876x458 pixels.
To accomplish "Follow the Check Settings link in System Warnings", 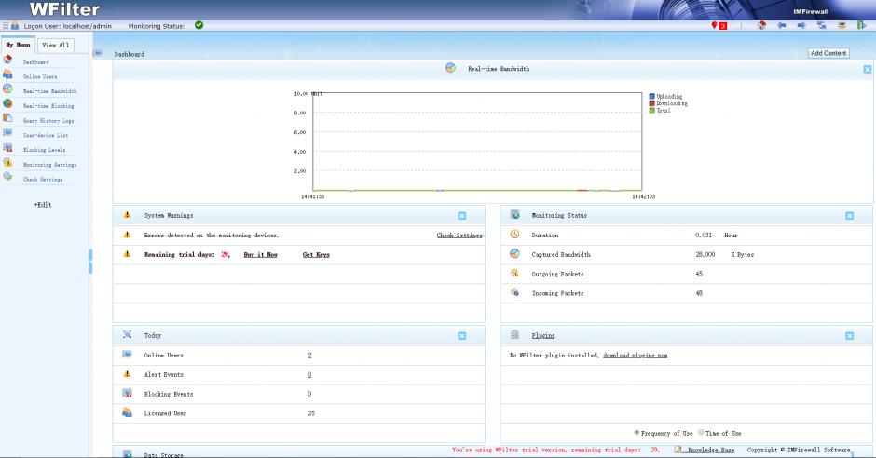I will coord(459,236).
